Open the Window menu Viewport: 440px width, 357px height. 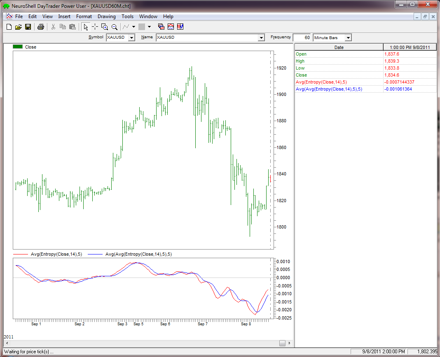tap(148, 16)
